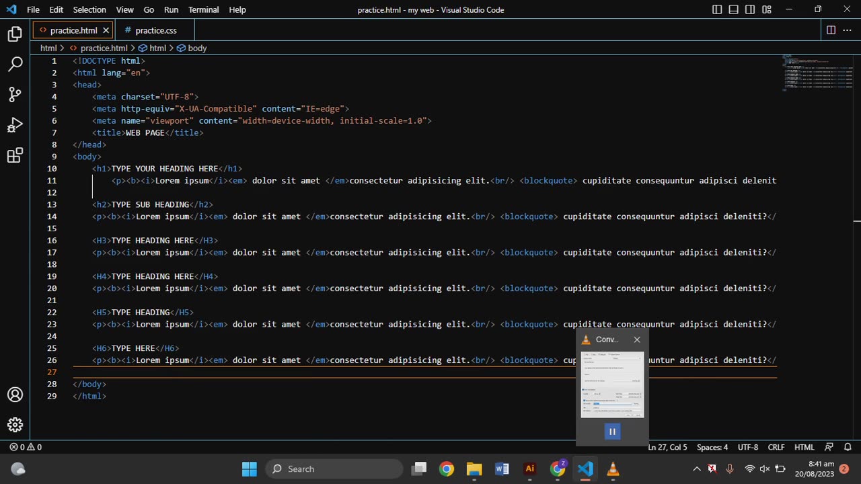This screenshot has height=484, width=861.
Task: Click the VLC preview window thumbnail
Action: pos(612,385)
